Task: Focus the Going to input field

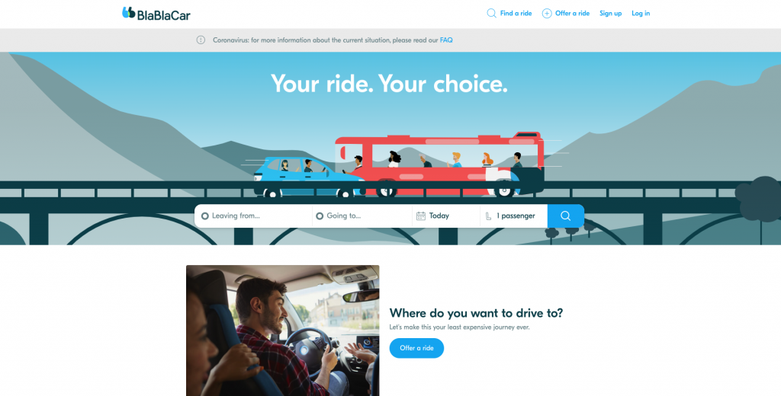Action: (x=362, y=216)
